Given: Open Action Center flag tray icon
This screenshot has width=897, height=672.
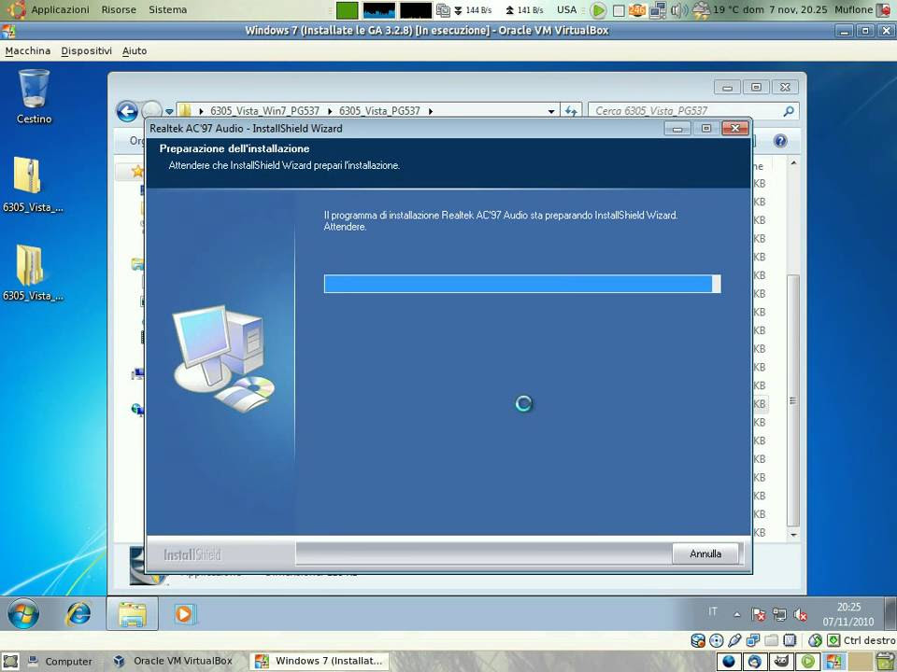Looking at the screenshot, I should tap(759, 615).
